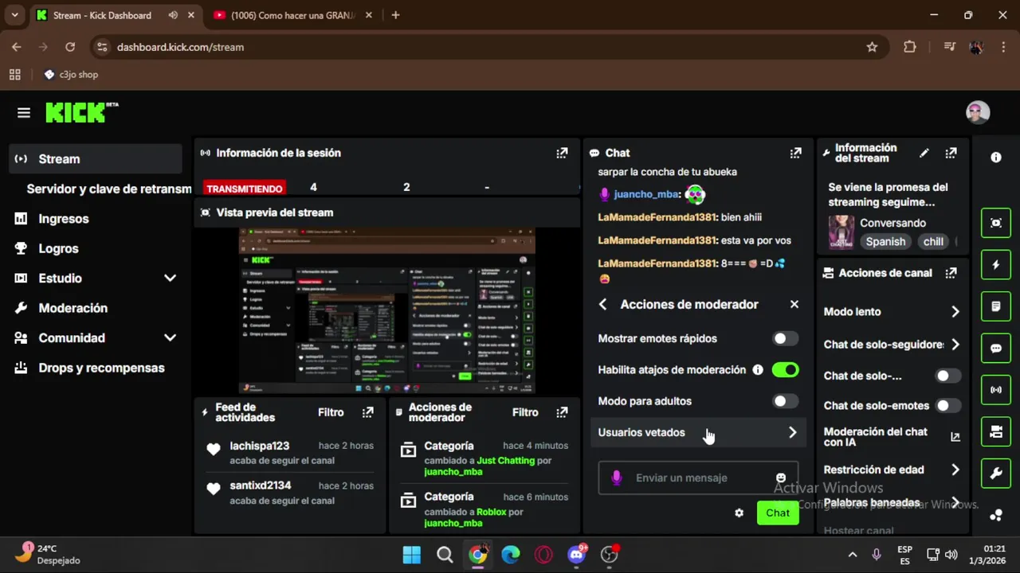Open a new browser tab

[395, 15]
